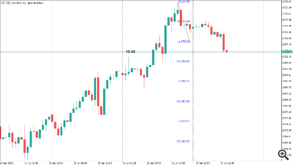Click the Fibonacci 3 level label
The image size is (294, 165).
pyautogui.click(x=183, y=121)
